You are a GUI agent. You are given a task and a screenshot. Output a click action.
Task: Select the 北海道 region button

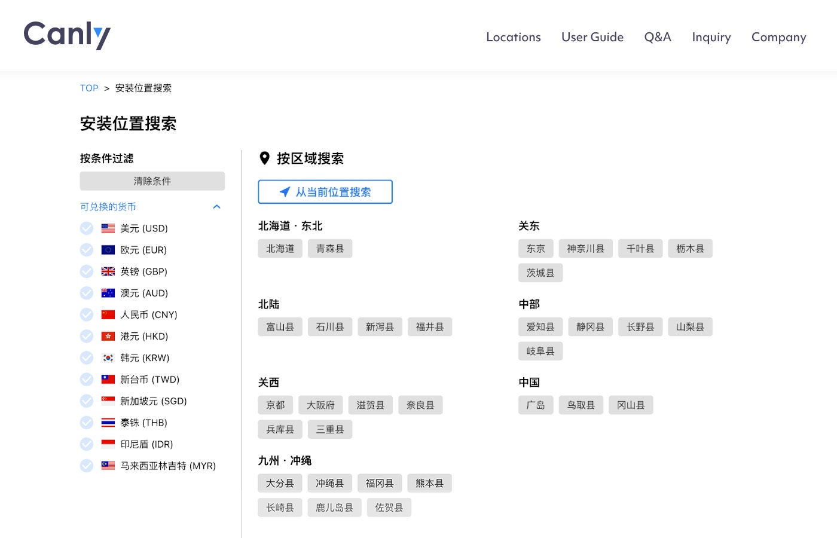click(280, 249)
